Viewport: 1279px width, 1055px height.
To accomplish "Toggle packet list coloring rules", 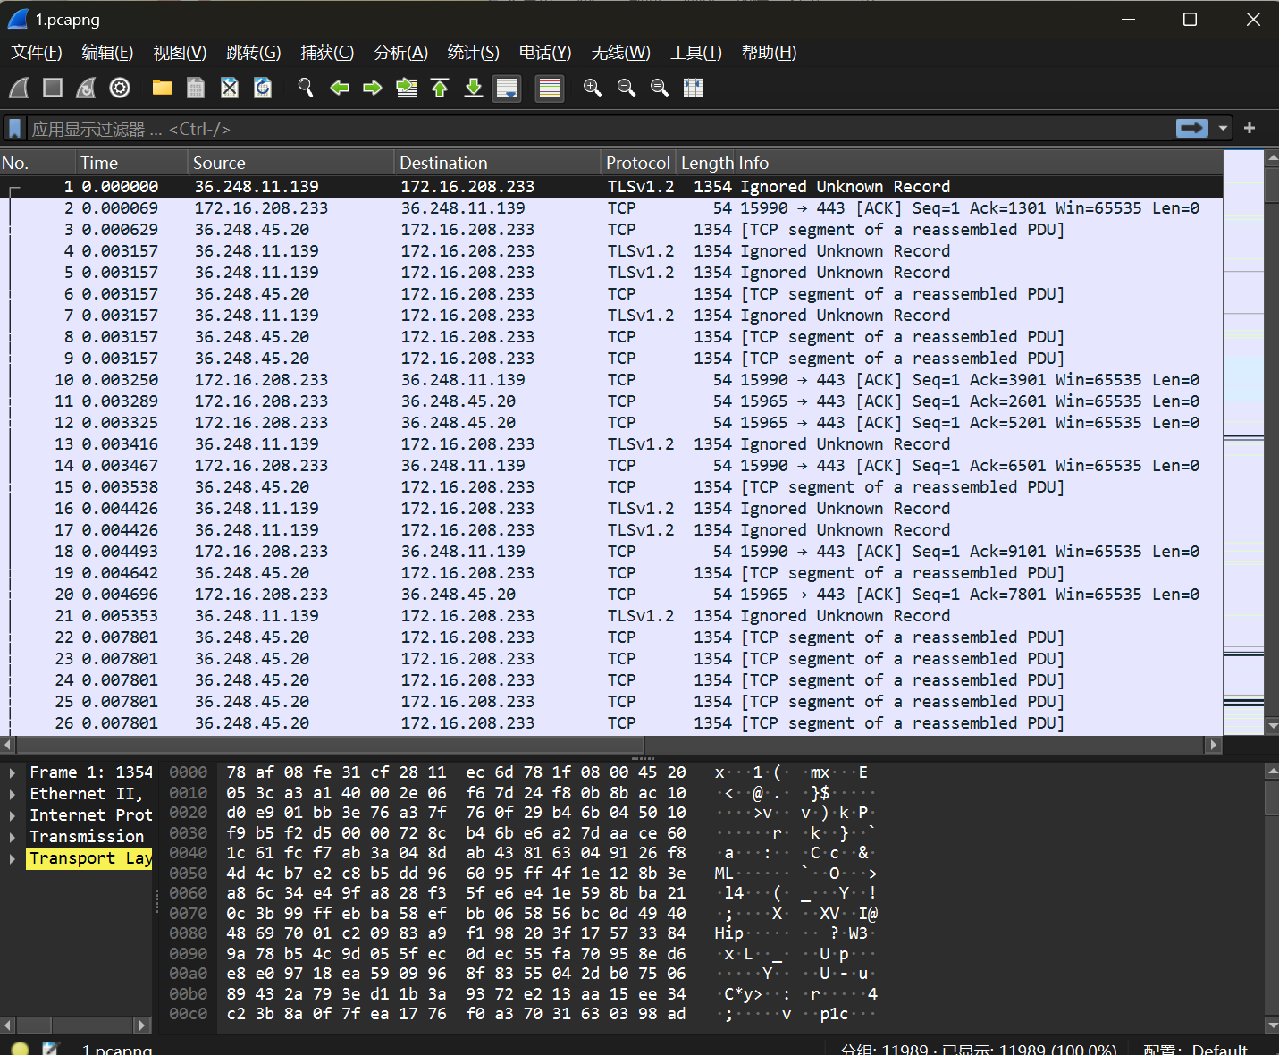I will click(x=550, y=88).
